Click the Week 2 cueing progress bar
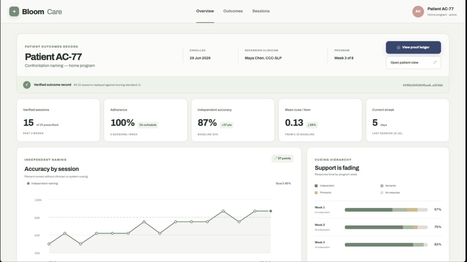 (386, 227)
